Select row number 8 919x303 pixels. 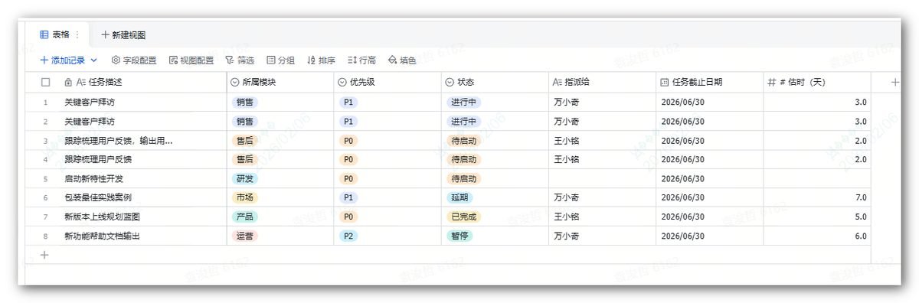coord(45,236)
